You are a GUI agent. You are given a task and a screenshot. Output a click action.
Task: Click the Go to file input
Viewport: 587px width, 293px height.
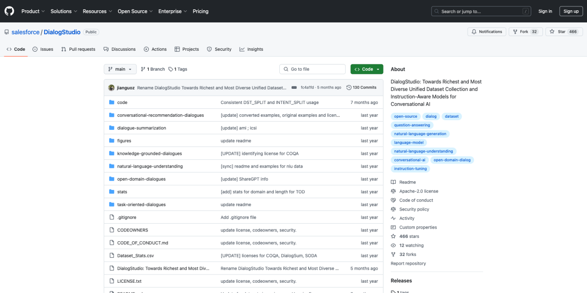313,69
